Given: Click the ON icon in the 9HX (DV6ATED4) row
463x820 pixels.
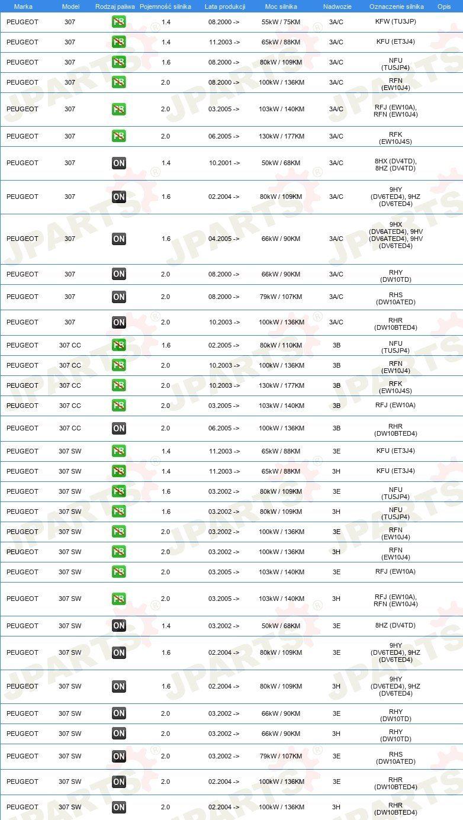Looking at the screenshot, I should (119, 239).
